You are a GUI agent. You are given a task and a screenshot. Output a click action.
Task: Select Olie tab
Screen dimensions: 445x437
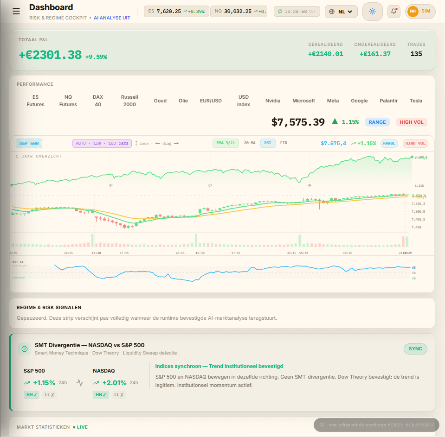(183, 101)
